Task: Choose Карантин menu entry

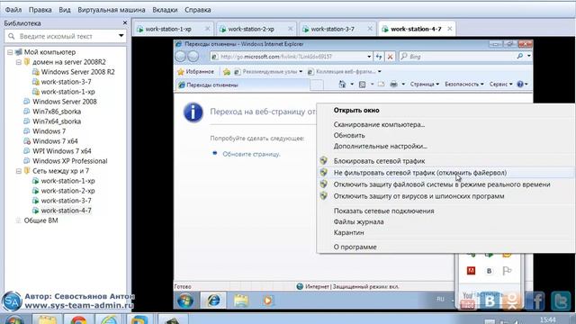Action: click(x=348, y=232)
